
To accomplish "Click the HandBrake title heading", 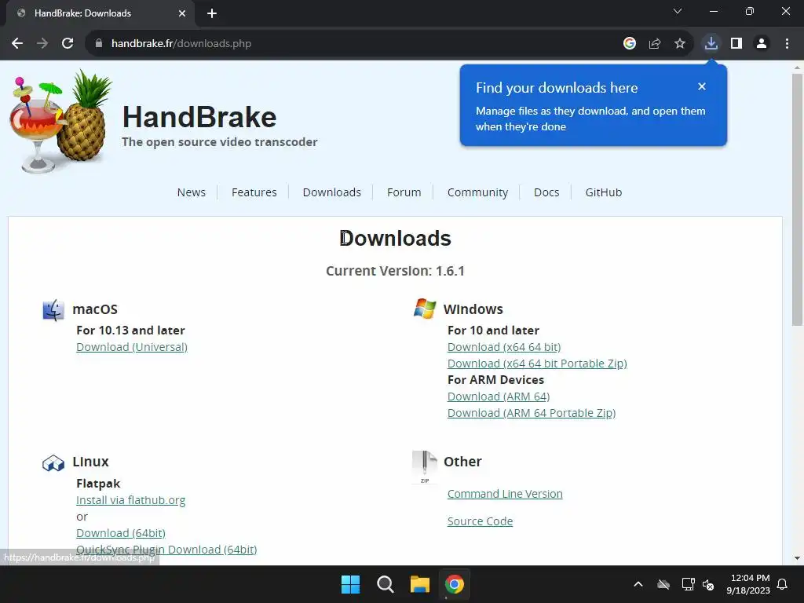I will [x=199, y=117].
